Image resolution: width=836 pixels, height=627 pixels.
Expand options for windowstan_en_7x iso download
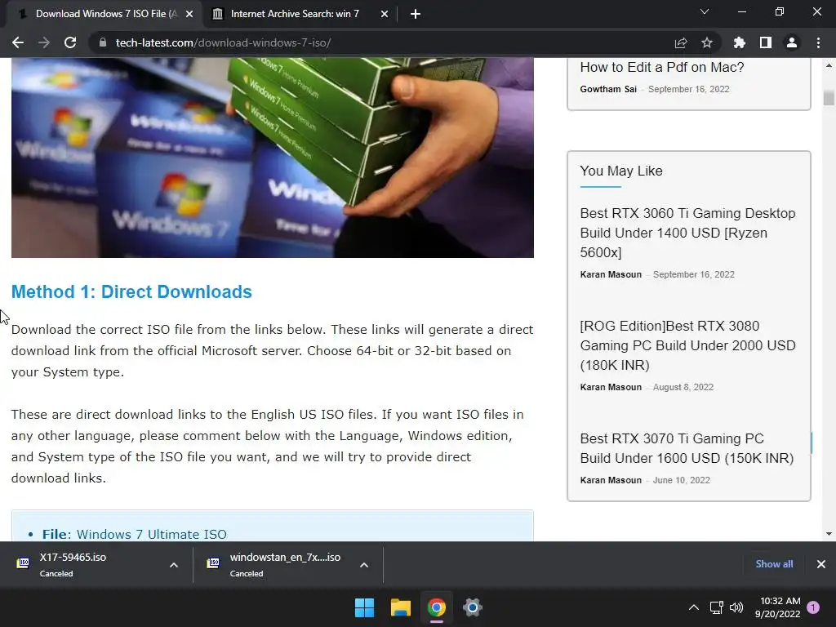[x=364, y=565]
